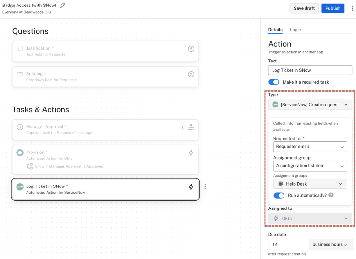Click the hierarchy icon on Manager Approval
Viewport: 356px width, 259px height.
click(x=191, y=127)
